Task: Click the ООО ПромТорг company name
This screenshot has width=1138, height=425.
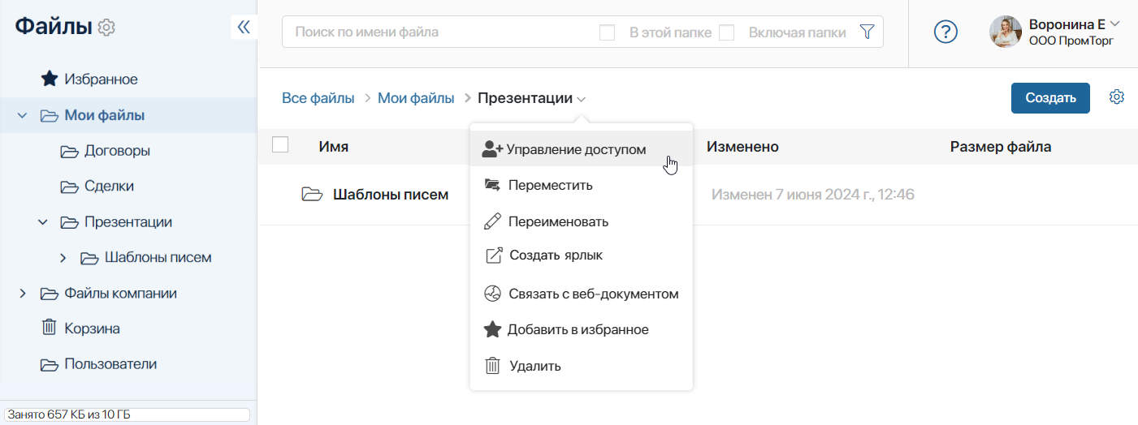Action: point(1071,41)
